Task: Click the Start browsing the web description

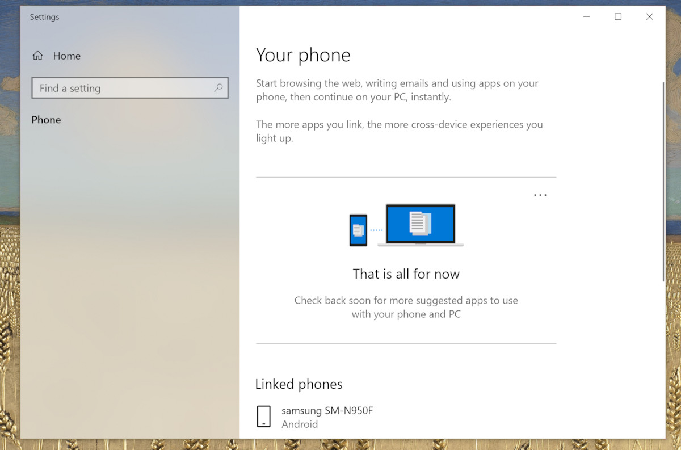Action: tap(397, 90)
